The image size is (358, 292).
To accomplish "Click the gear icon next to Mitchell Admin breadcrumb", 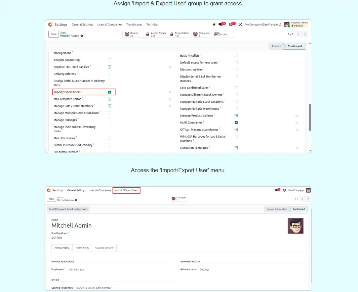I will (x=82, y=36).
